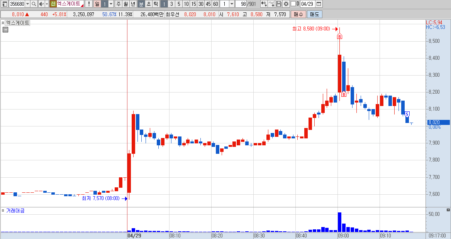Click the 98 candle count input field

coord(241,4)
